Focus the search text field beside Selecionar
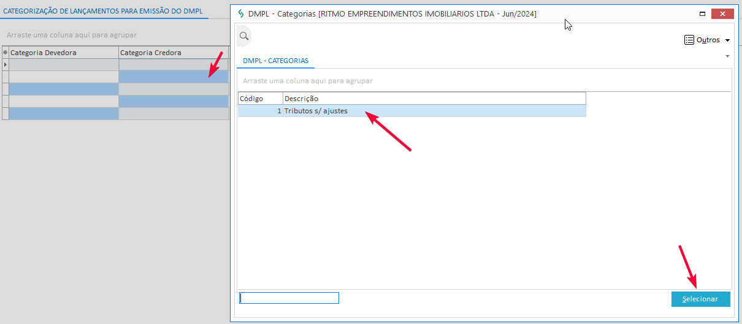Viewport: 742px width, 324px height. tap(289, 298)
